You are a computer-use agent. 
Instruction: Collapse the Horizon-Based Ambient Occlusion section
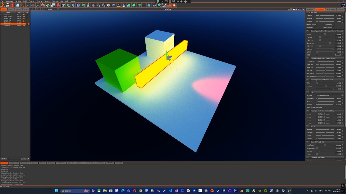[x=307, y=58]
